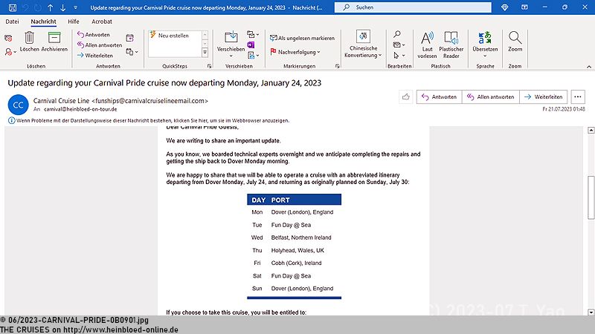Image resolution: width=595 pixels, height=334 pixels.
Task: Click Antworten button in message header
Action: point(439,97)
